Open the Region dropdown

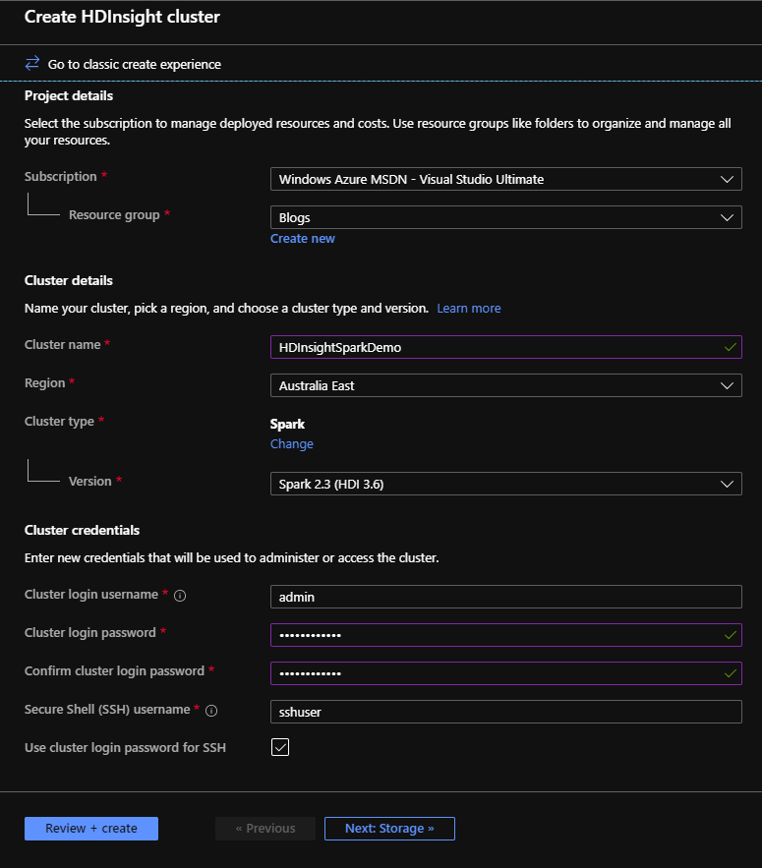pyautogui.click(x=505, y=386)
